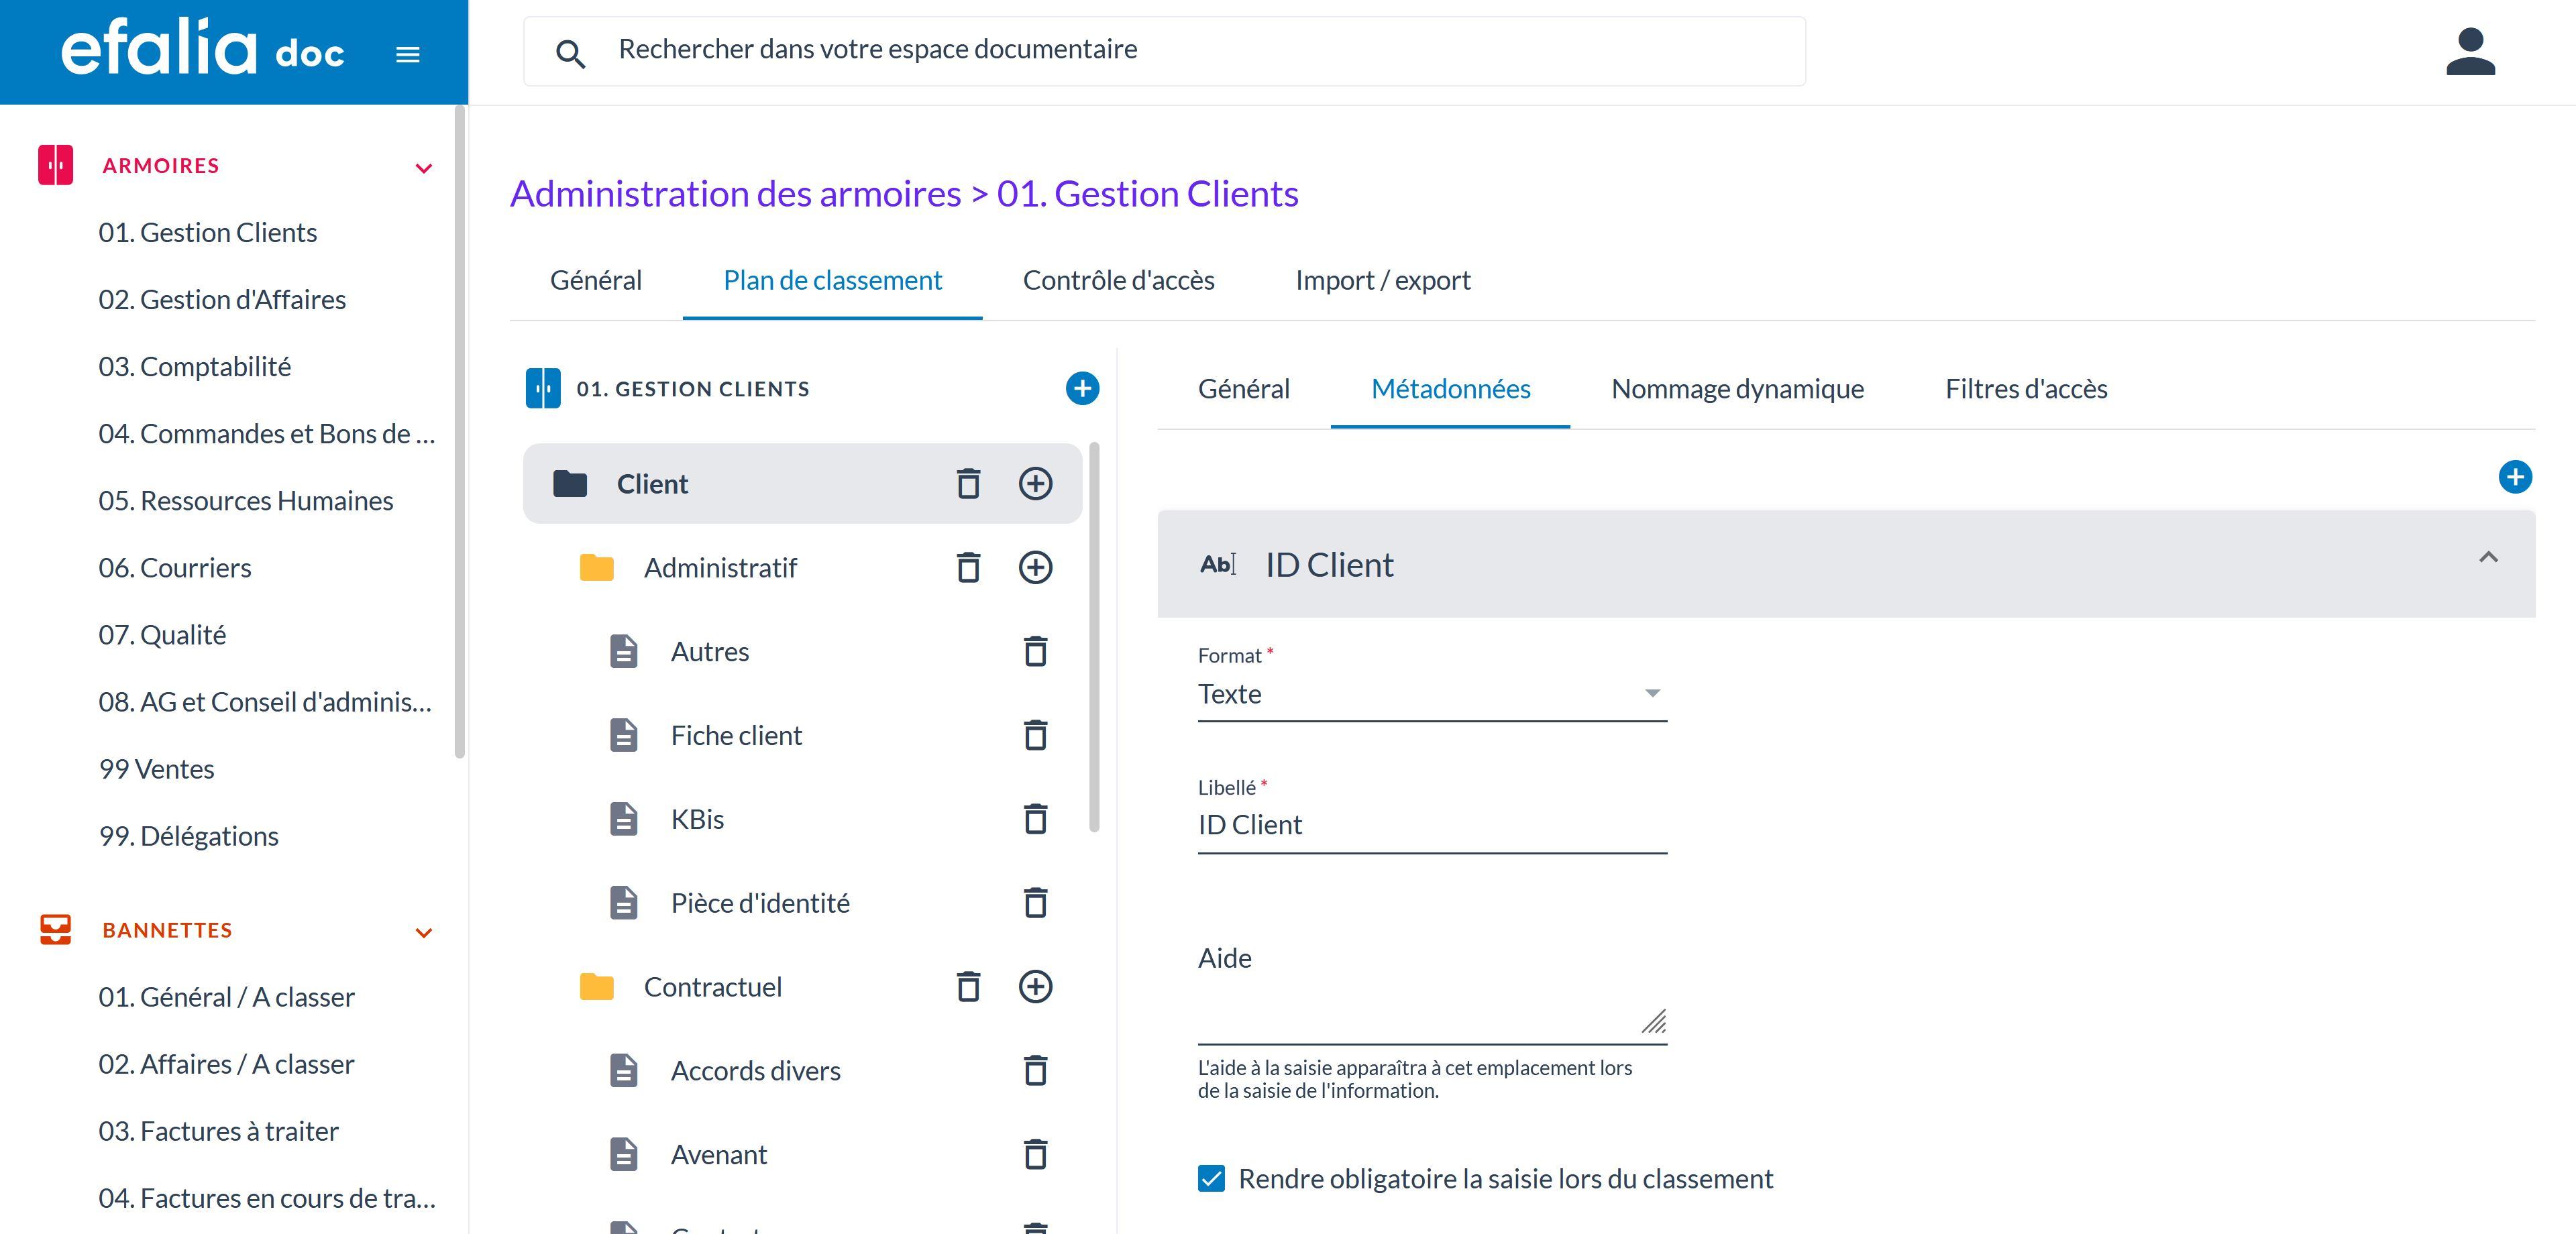Screen dimensions: 2576x1234
Task: Open the user profile icon
Action: [2469, 50]
